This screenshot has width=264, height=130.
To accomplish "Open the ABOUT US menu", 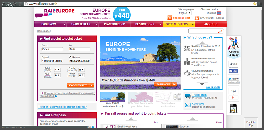I will click(211, 24).
